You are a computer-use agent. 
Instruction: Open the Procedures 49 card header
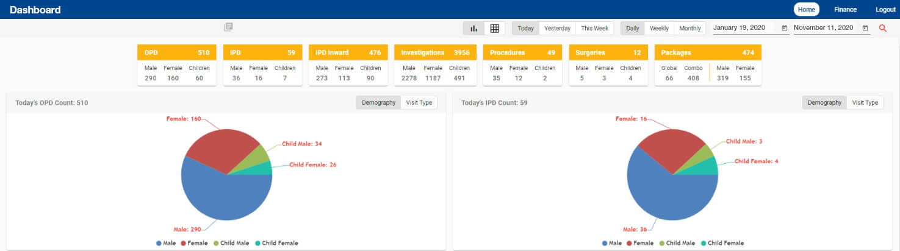[x=522, y=52]
